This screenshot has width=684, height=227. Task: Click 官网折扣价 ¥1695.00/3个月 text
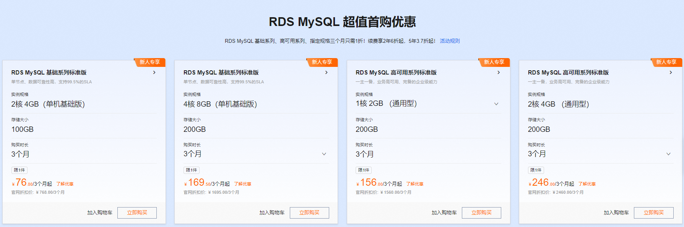[211, 193]
